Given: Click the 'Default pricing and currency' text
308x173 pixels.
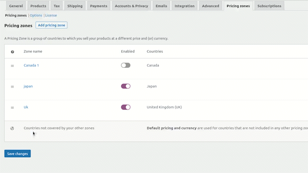Looking at the screenshot, I should [172, 128].
